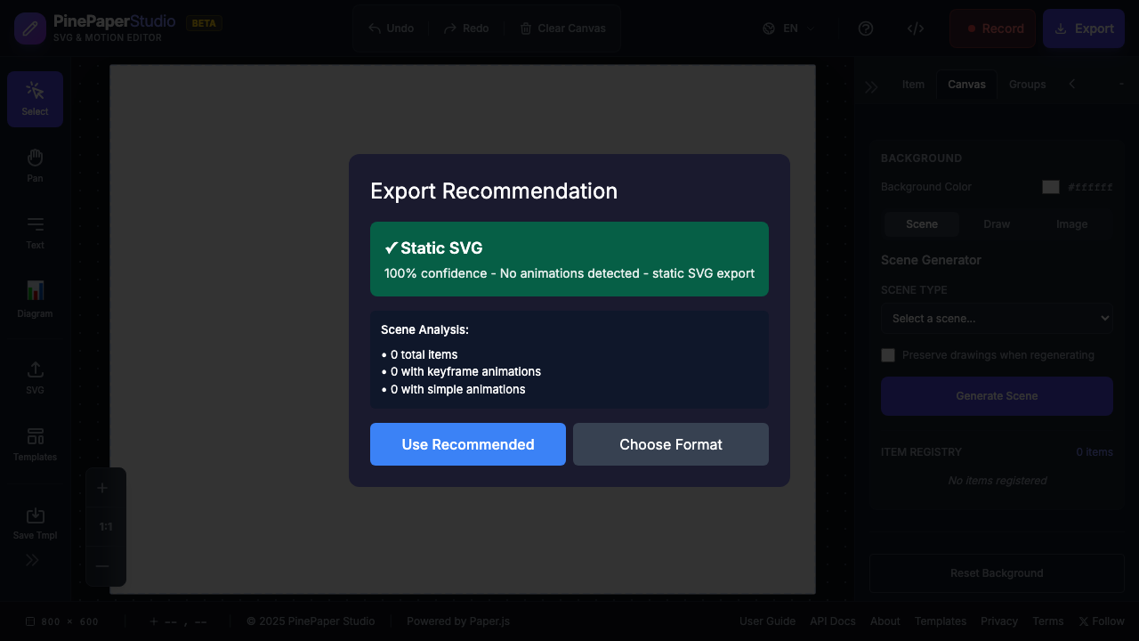Select the Select tool

[35, 98]
